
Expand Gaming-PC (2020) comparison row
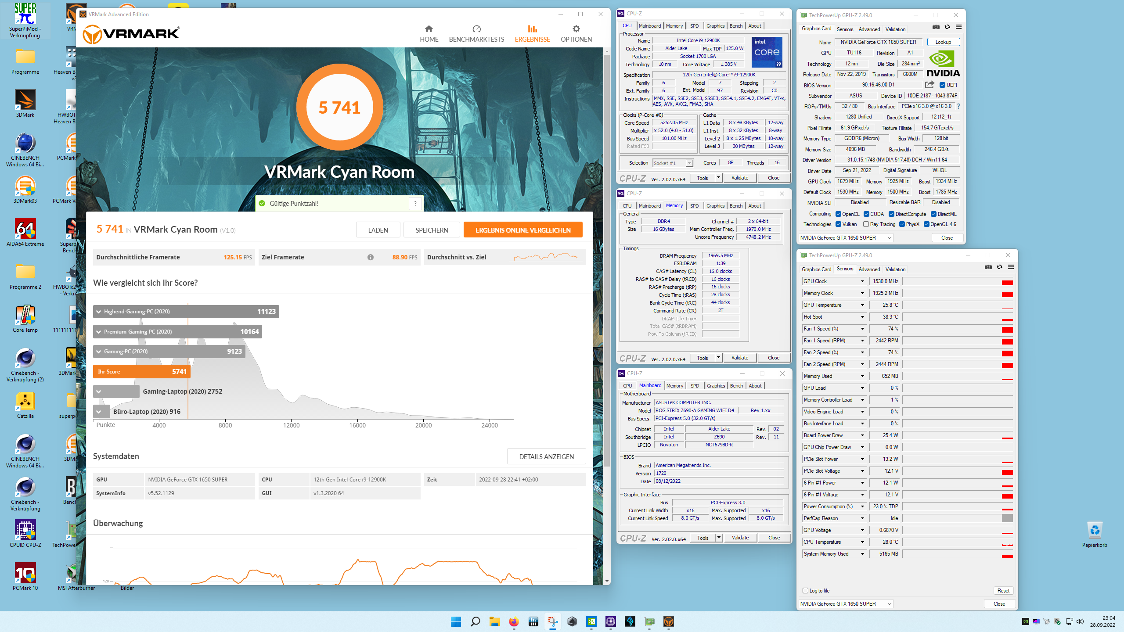click(x=169, y=352)
